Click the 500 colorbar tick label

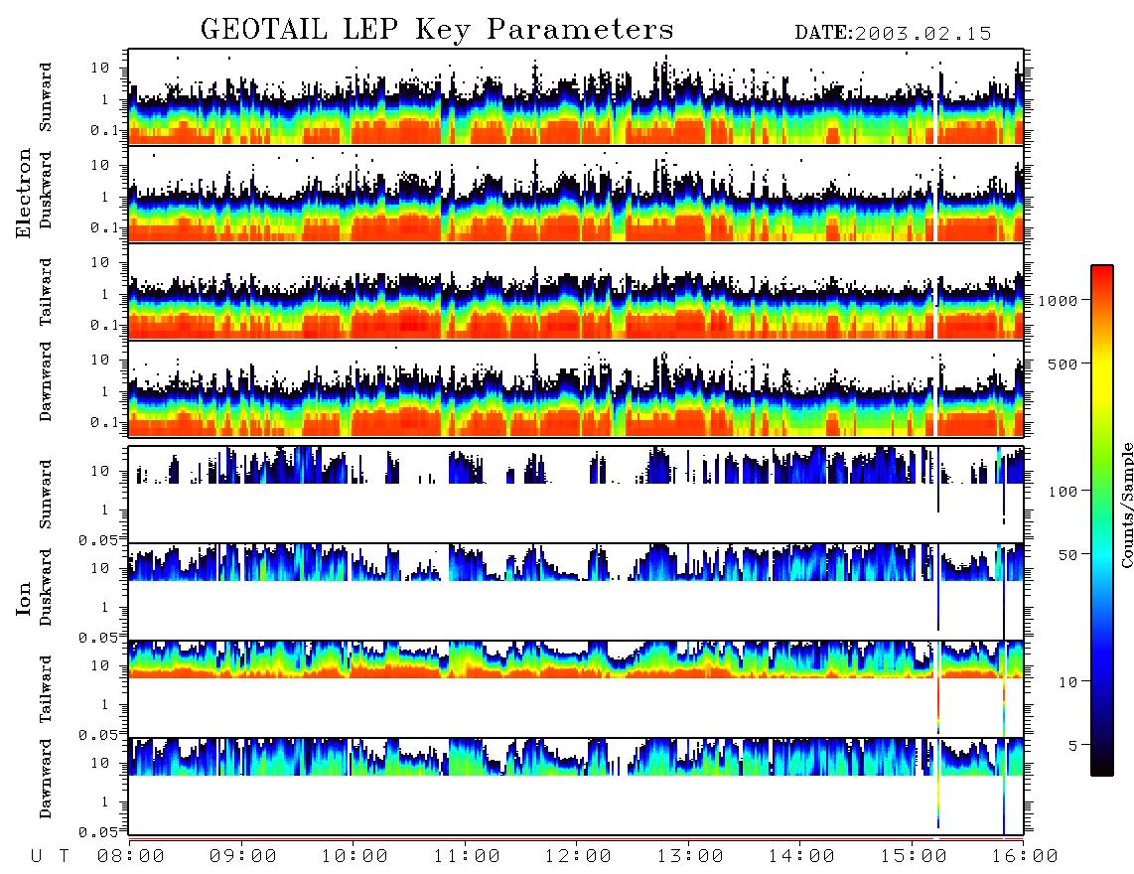point(1063,364)
